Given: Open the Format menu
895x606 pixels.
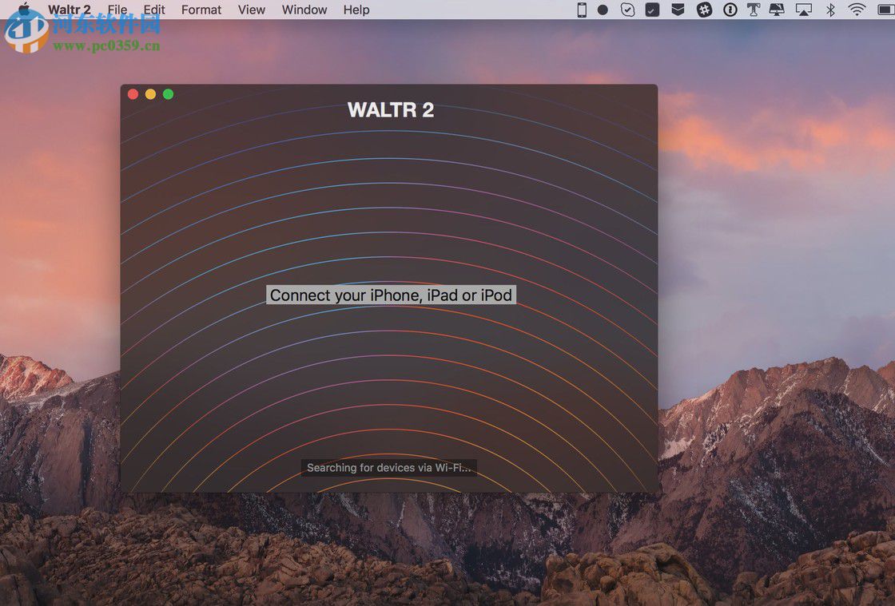Looking at the screenshot, I should click(x=201, y=10).
